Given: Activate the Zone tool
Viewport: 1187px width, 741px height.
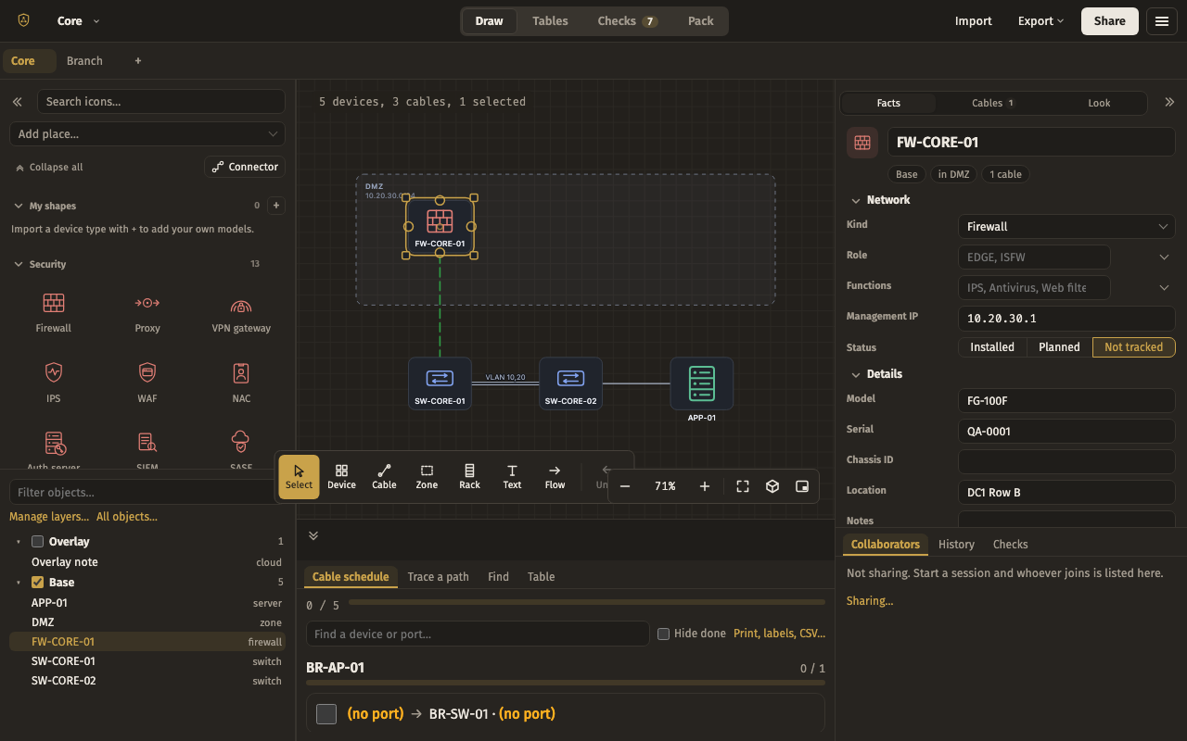Looking at the screenshot, I should point(427,477).
